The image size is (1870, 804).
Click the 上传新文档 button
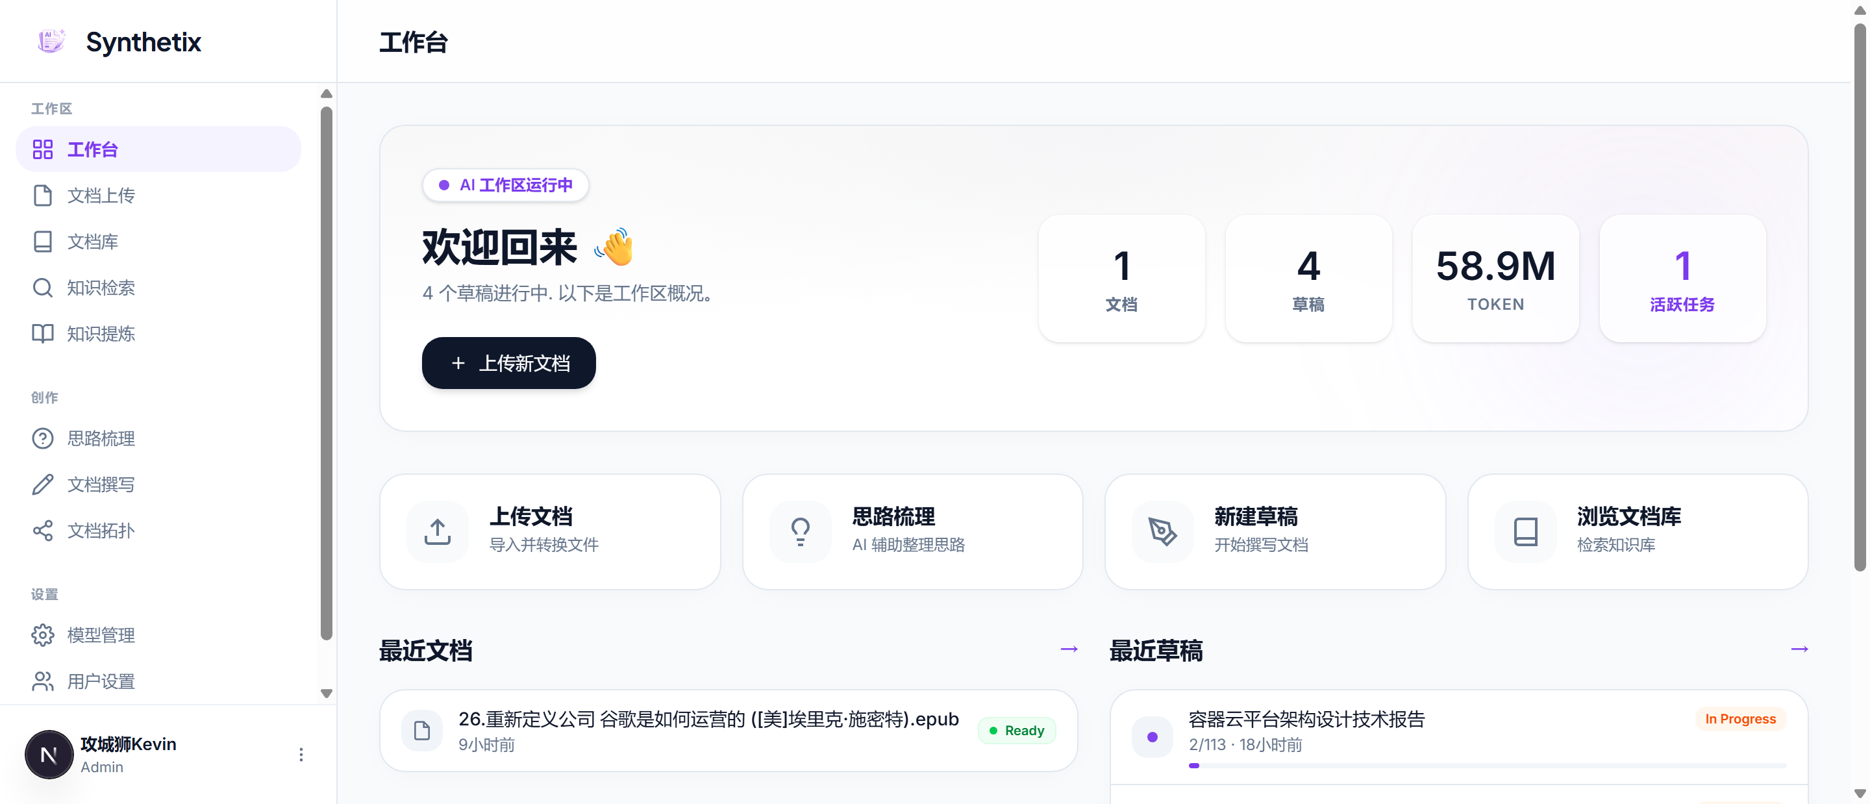(509, 362)
